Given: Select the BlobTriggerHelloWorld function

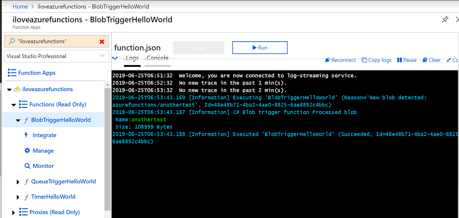Looking at the screenshot, I should [61, 120].
